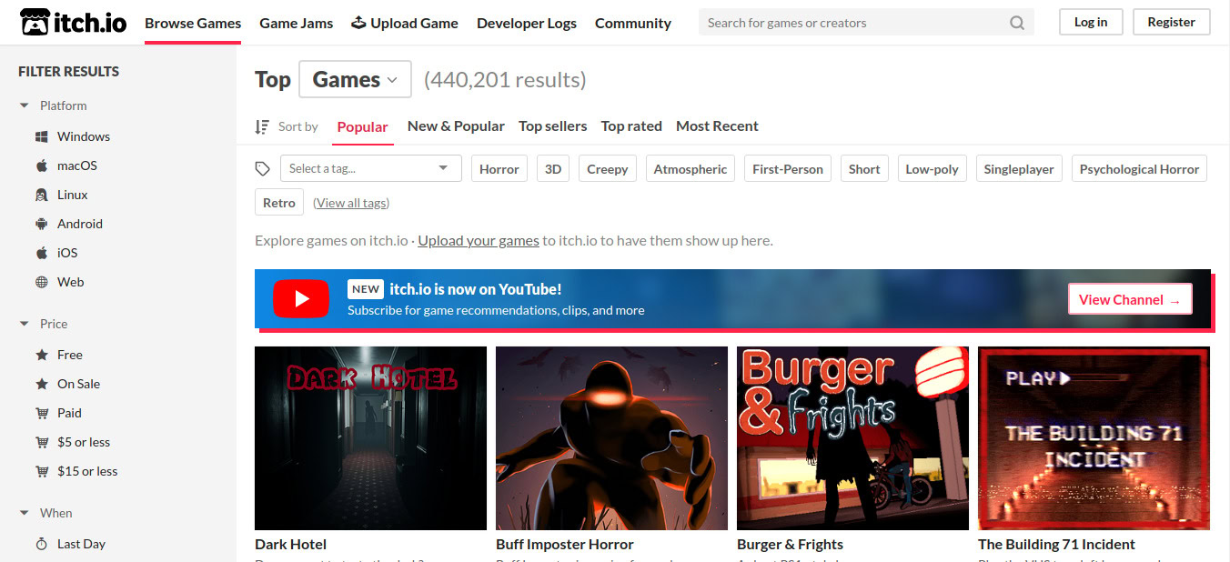Click the Buff Imposter Horror title link
The width and height of the screenshot is (1230, 562).
(x=565, y=544)
